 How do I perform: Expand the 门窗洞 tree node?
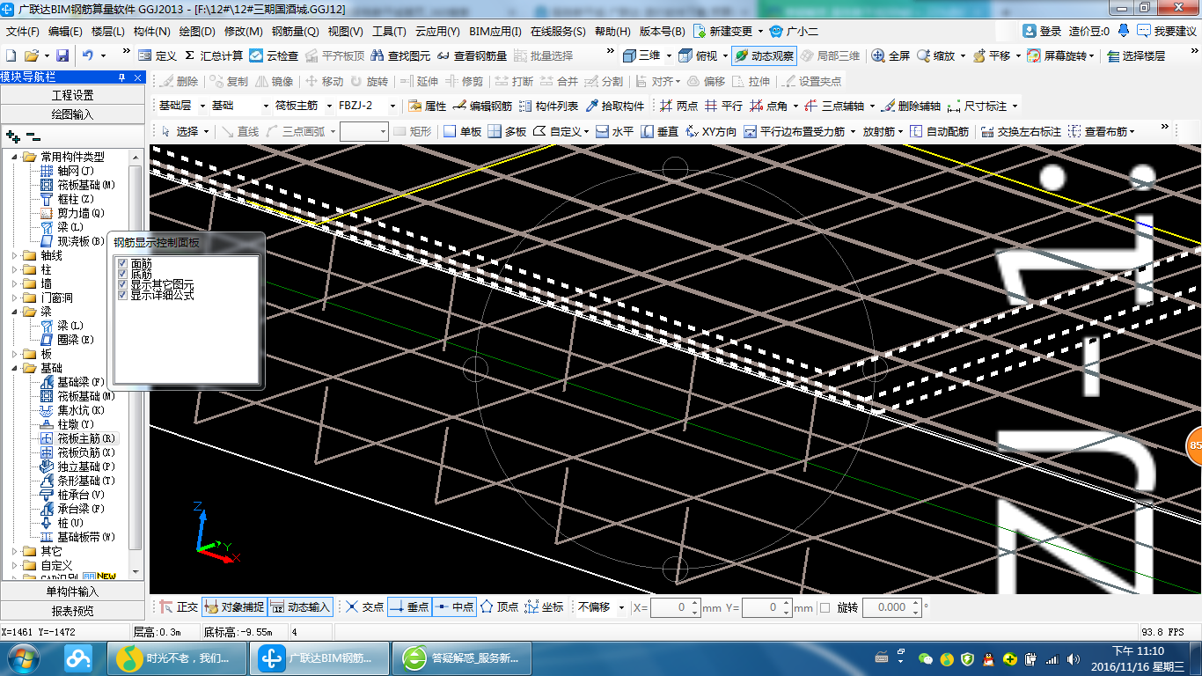(x=15, y=298)
